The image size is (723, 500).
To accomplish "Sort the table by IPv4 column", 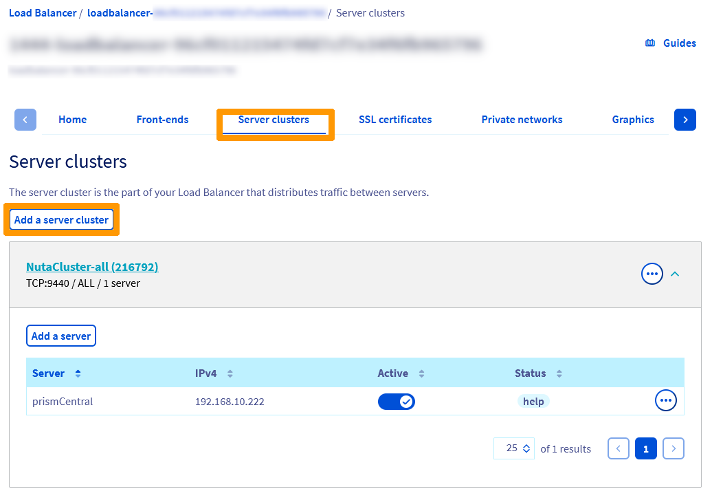I will [x=229, y=373].
